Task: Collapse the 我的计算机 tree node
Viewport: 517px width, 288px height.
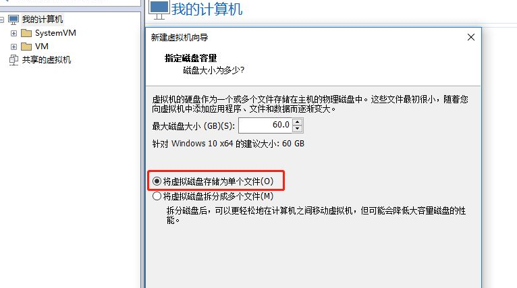Action: tap(1, 20)
